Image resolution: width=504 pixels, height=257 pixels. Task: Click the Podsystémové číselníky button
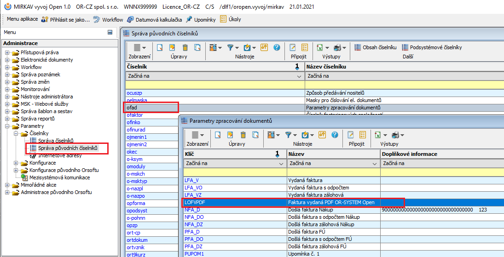pos(432,47)
